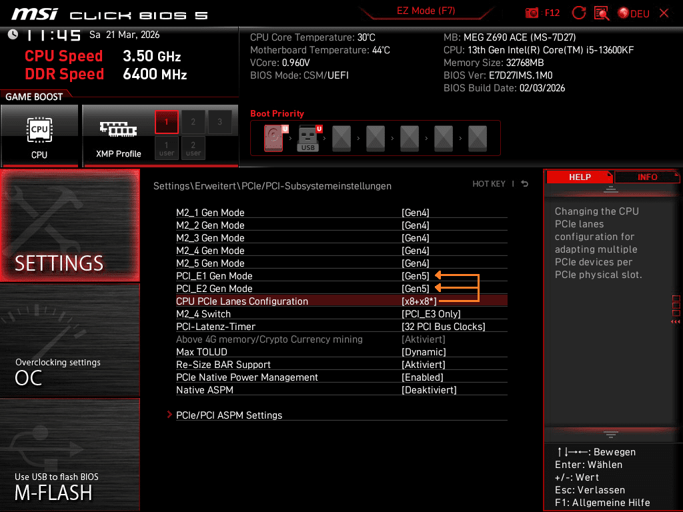Open the search magnifier icon
The height and width of the screenshot is (512, 683).
[602, 13]
